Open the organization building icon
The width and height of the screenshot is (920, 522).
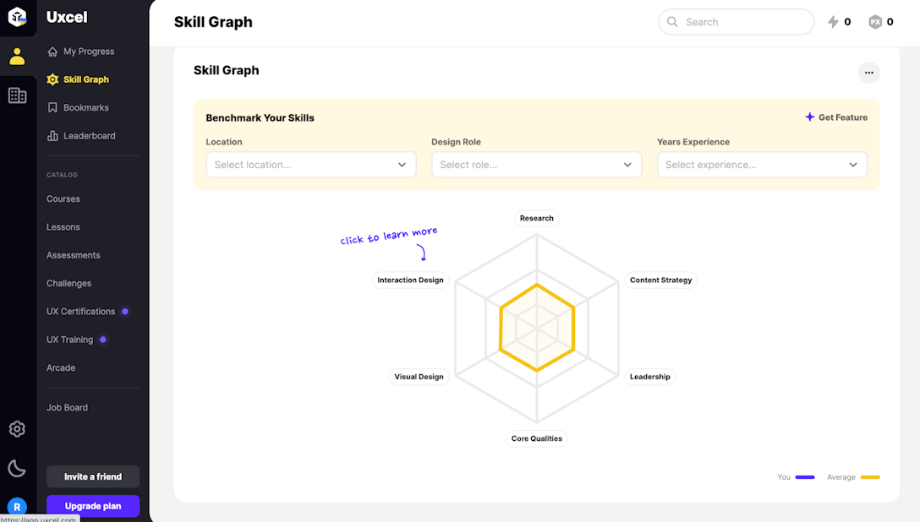click(x=17, y=95)
